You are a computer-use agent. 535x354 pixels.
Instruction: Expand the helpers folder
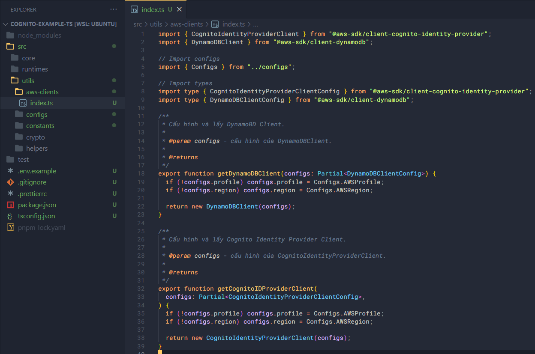click(x=36, y=148)
